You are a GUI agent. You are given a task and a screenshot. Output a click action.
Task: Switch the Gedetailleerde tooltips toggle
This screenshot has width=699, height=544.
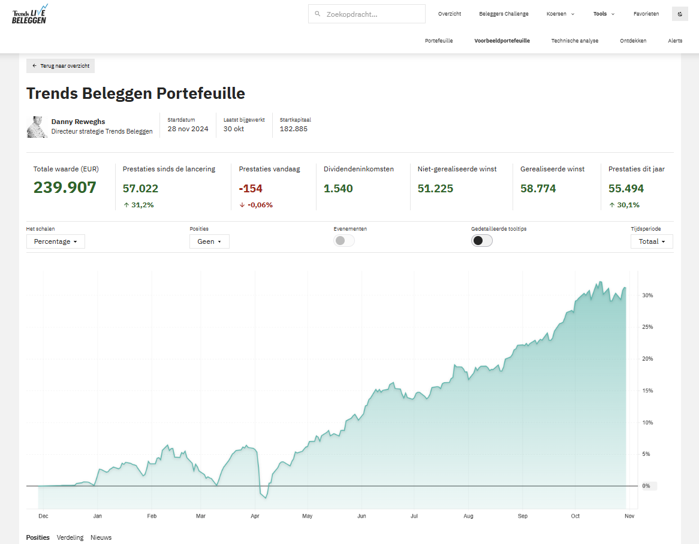[x=482, y=241]
